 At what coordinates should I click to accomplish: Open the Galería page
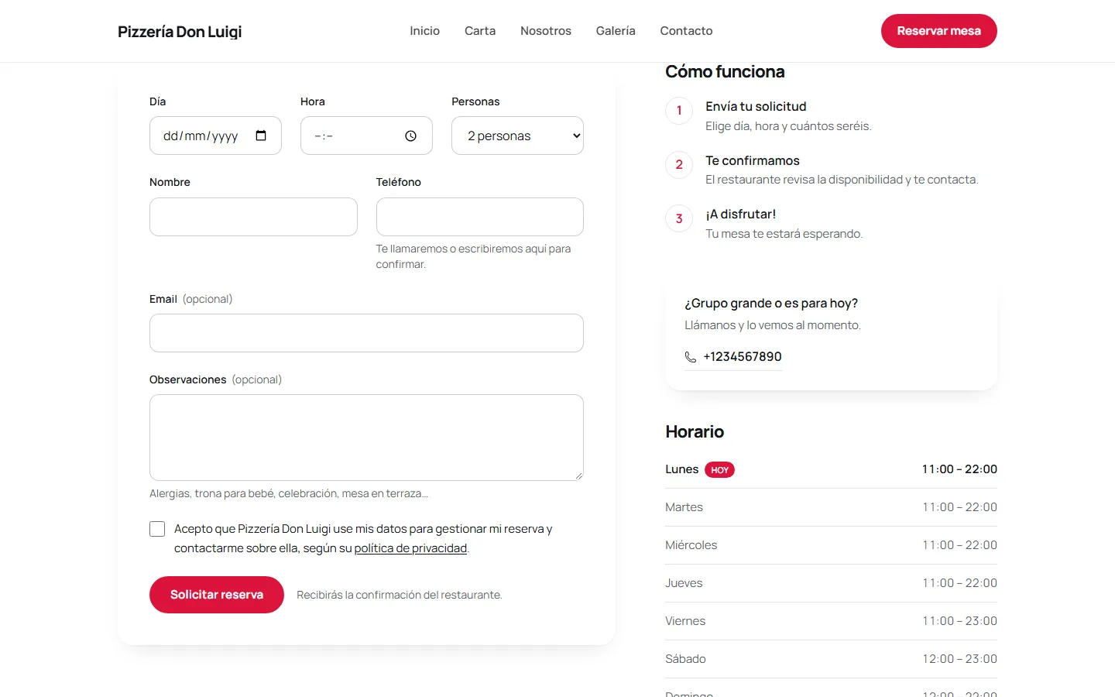(616, 31)
